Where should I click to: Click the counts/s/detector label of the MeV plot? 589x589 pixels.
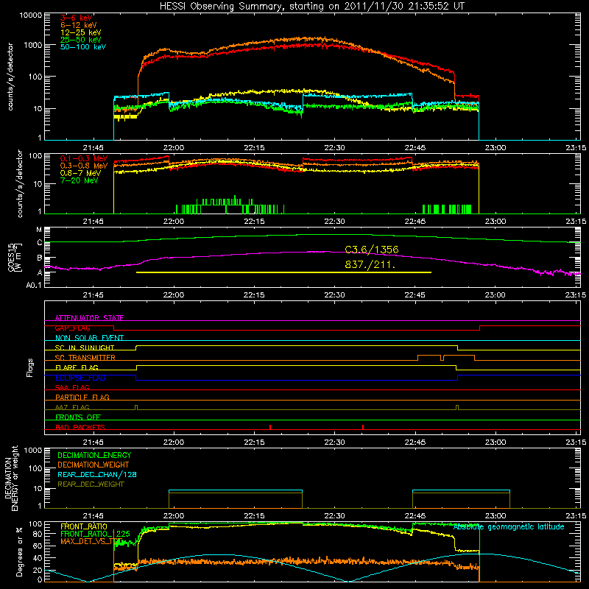point(20,183)
